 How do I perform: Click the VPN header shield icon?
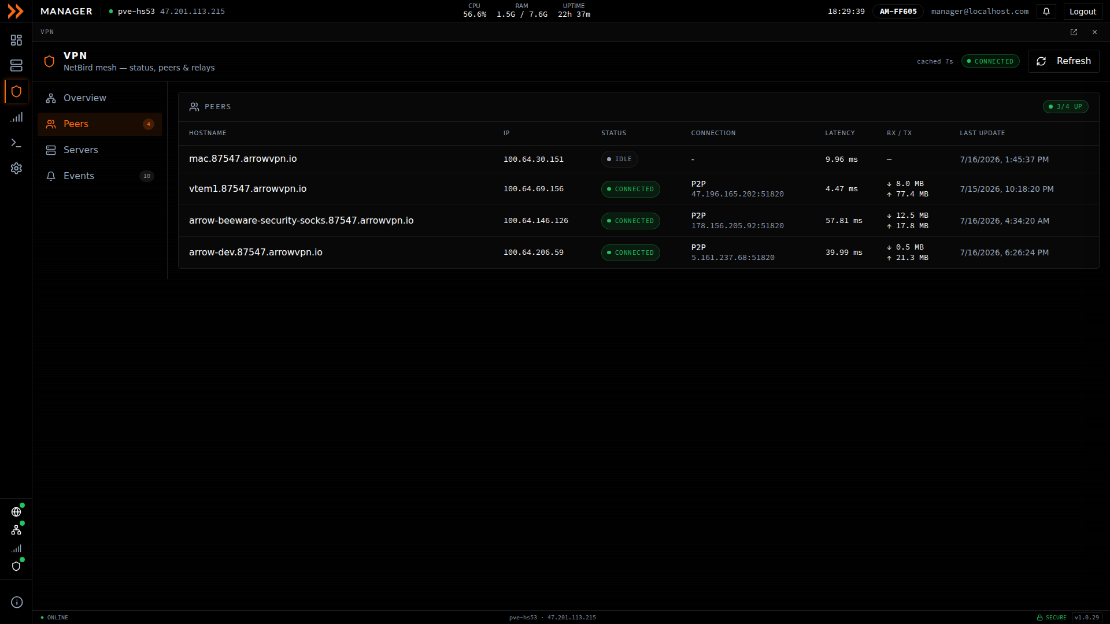49,61
